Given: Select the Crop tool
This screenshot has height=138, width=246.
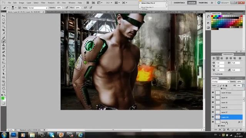Looking at the screenshot, I should coord(3,30).
